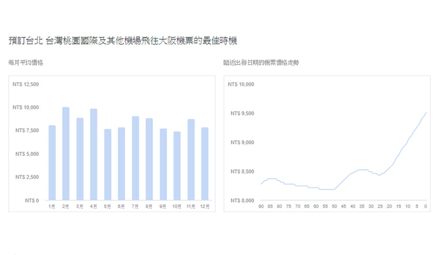Viewport: 436px width, 255px height.
Task: Click the page title about 飛往大阪機票的最佳時機
Action: [123, 41]
